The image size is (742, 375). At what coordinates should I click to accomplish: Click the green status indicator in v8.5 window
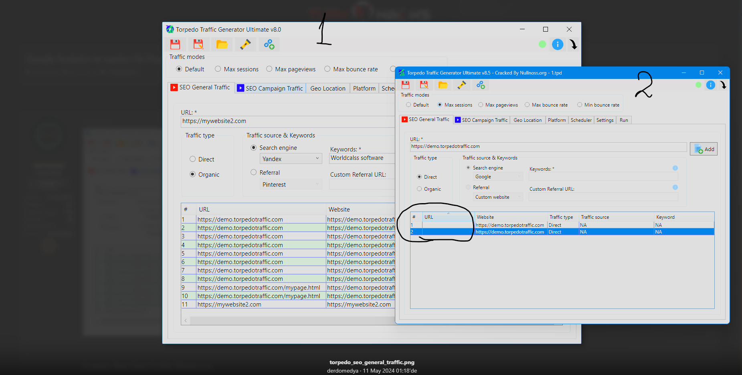point(699,85)
